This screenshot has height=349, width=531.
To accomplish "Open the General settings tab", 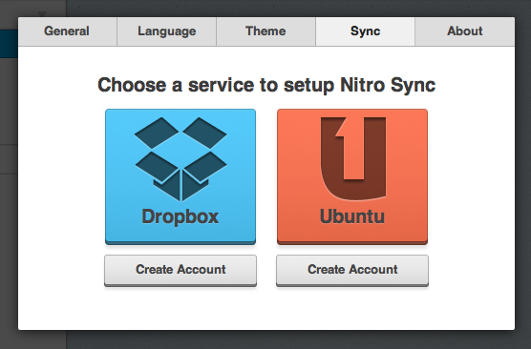I will (x=68, y=31).
